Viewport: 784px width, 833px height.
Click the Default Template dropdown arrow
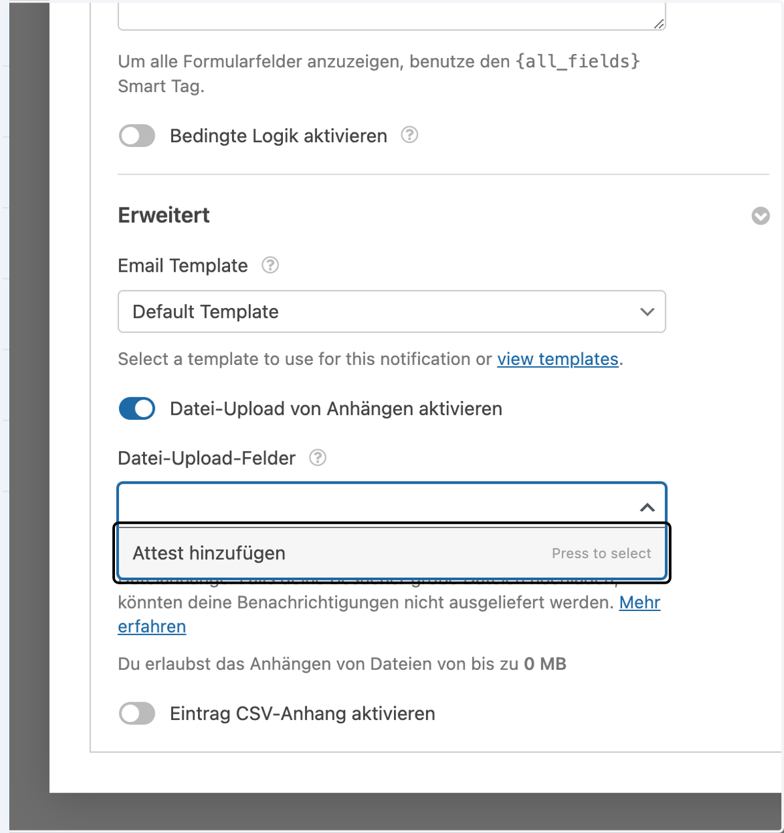(x=647, y=312)
